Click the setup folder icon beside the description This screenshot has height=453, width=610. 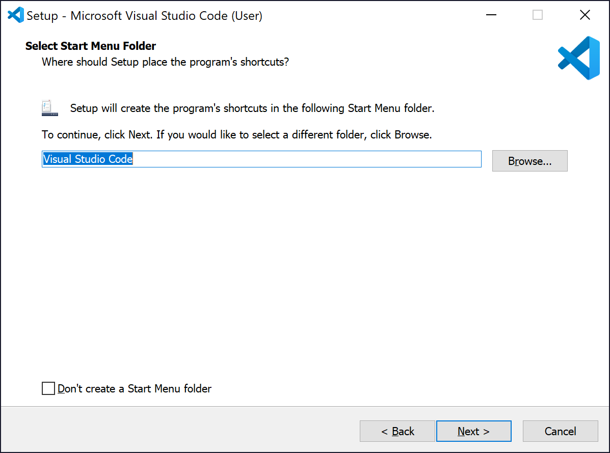pos(49,108)
